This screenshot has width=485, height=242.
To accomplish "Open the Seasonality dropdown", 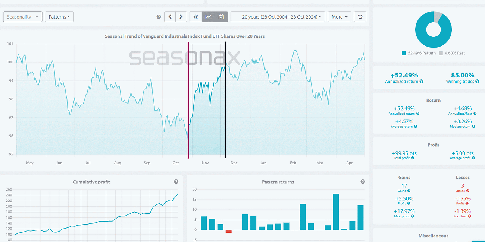I will [x=23, y=17].
